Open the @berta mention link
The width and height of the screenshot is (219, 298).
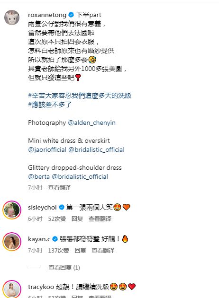(x=39, y=177)
